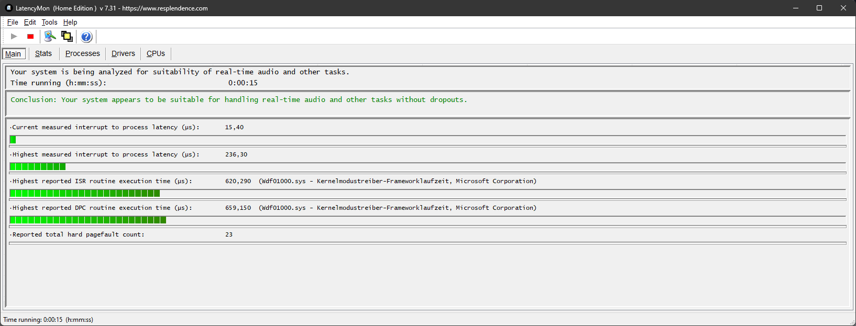Maximize the LatencyMon window
This screenshot has width=856, height=326.
pos(819,8)
